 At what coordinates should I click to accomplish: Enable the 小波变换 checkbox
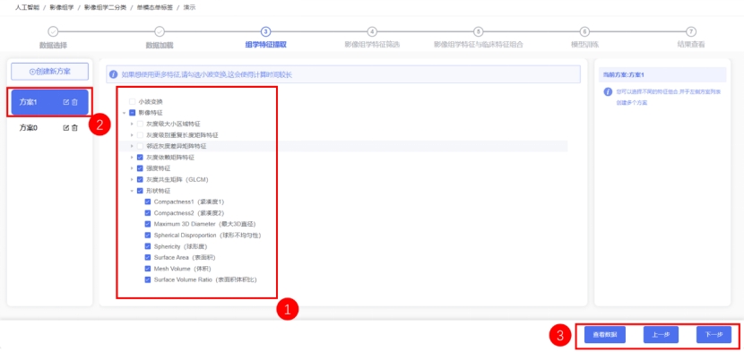click(x=133, y=101)
